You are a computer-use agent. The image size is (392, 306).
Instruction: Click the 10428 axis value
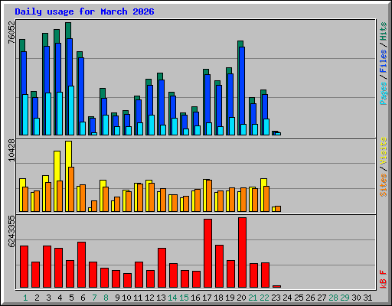[11, 150]
